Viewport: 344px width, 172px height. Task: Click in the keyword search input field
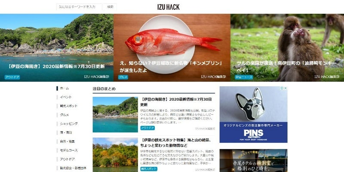(79, 7)
